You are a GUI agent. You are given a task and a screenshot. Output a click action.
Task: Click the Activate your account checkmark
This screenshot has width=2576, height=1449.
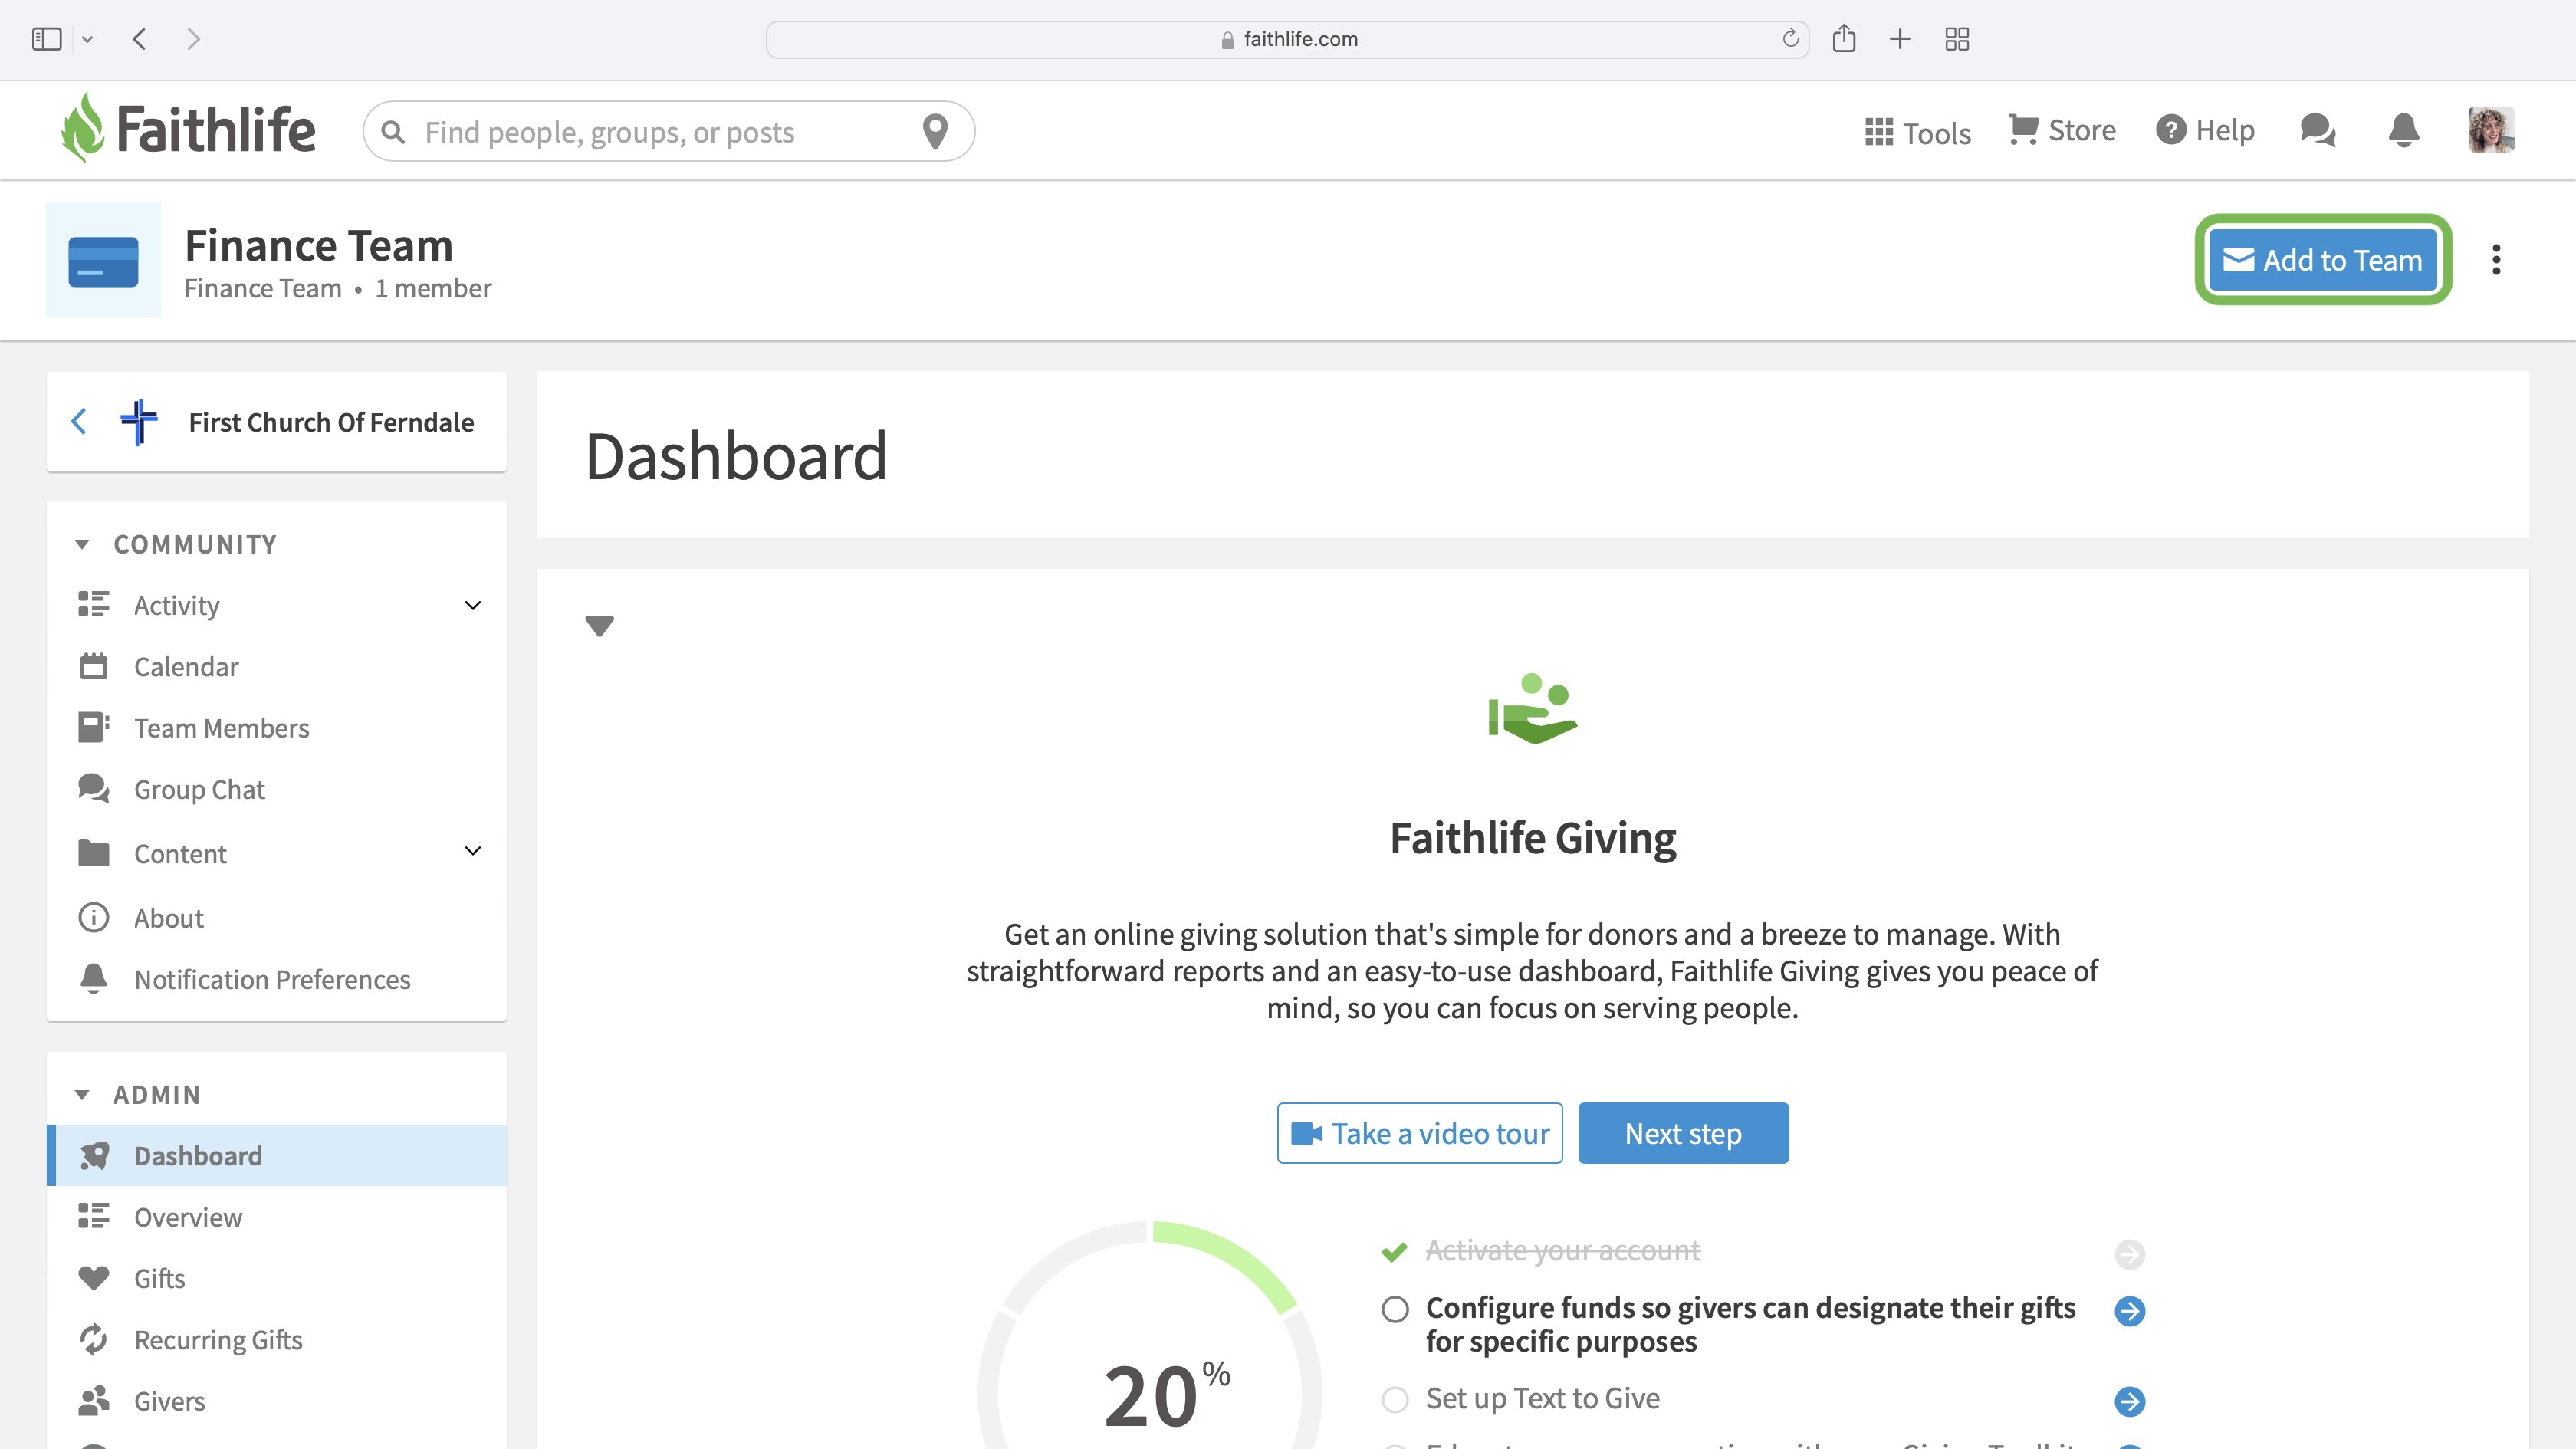[1394, 1252]
